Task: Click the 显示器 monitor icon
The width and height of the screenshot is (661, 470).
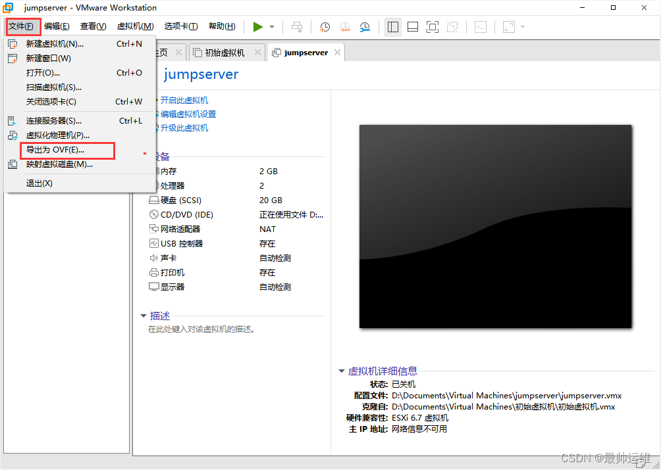Action: pyautogui.click(x=154, y=287)
